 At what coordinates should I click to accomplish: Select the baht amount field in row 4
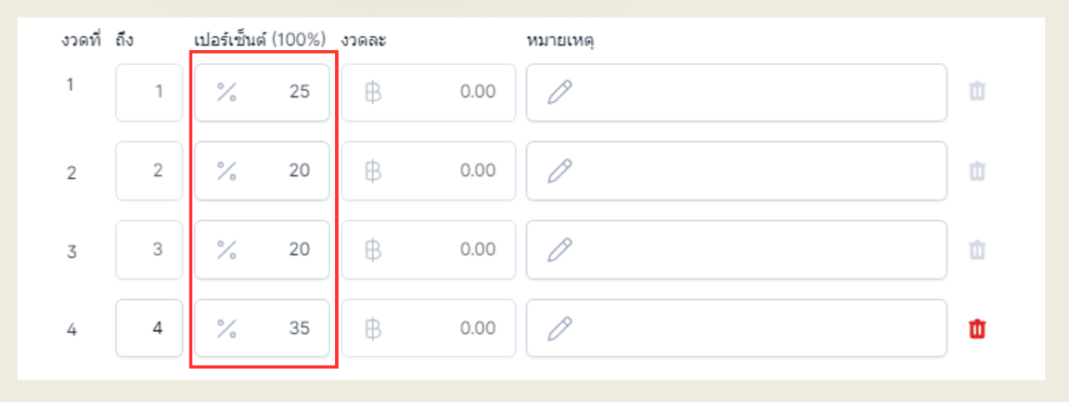(x=428, y=329)
